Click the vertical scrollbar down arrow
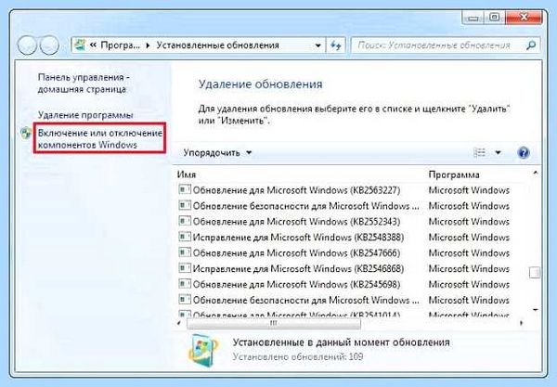Viewport: 557px width, 387px height. coord(535,310)
